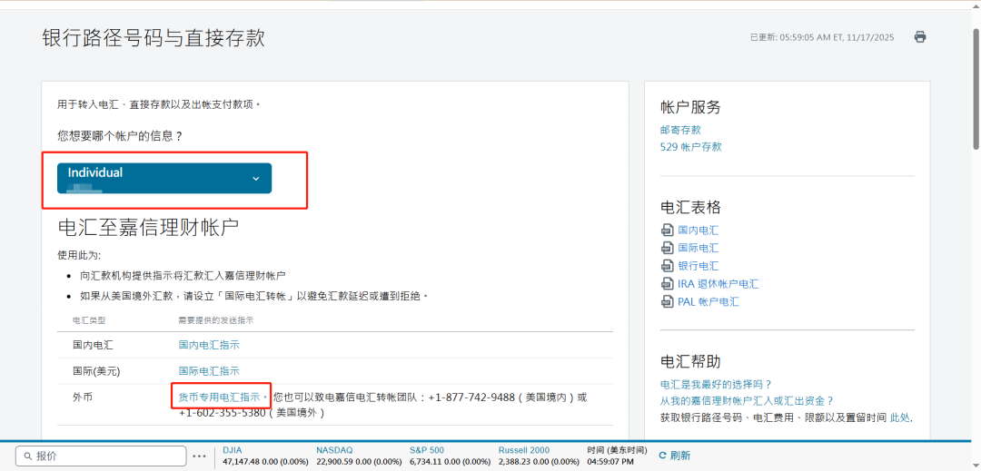Open the 电汇是我最好的选择吗? help link
The width and height of the screenshot is (981, 471).
[716, 384]
